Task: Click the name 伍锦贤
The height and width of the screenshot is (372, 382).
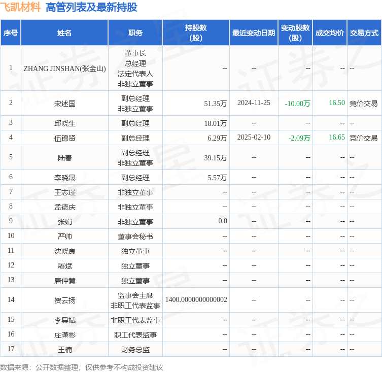Action: click(65, 138)
